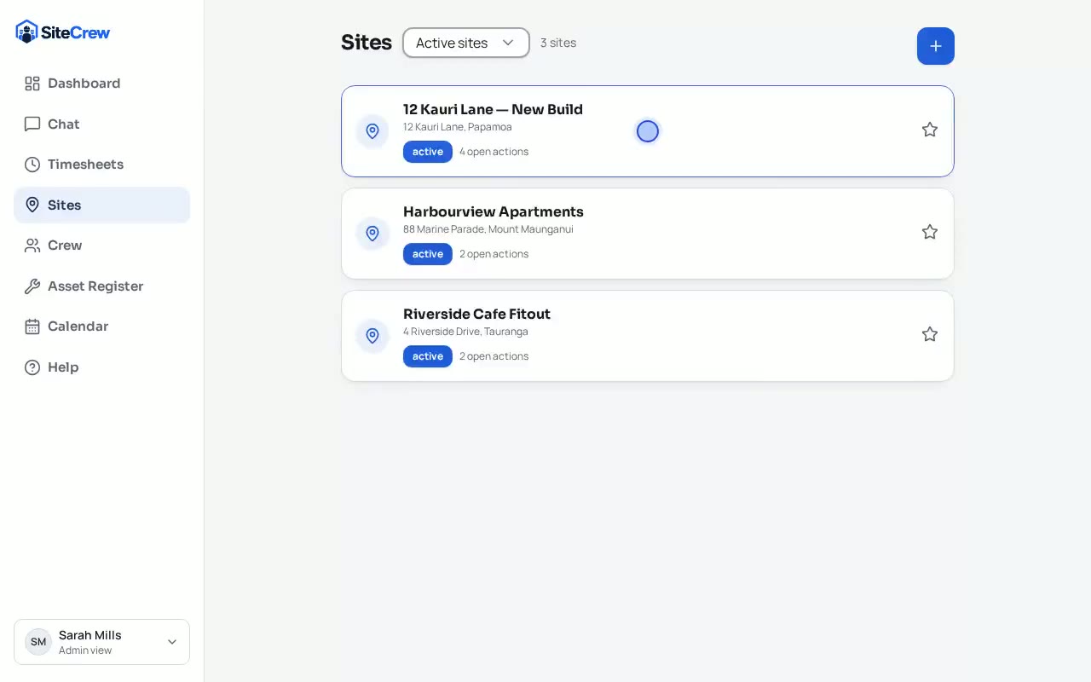Click the Riverside Cafe Fitout location pin icon
The height and width of the screenshot is (682, 1091).
(x=372, y=336)
